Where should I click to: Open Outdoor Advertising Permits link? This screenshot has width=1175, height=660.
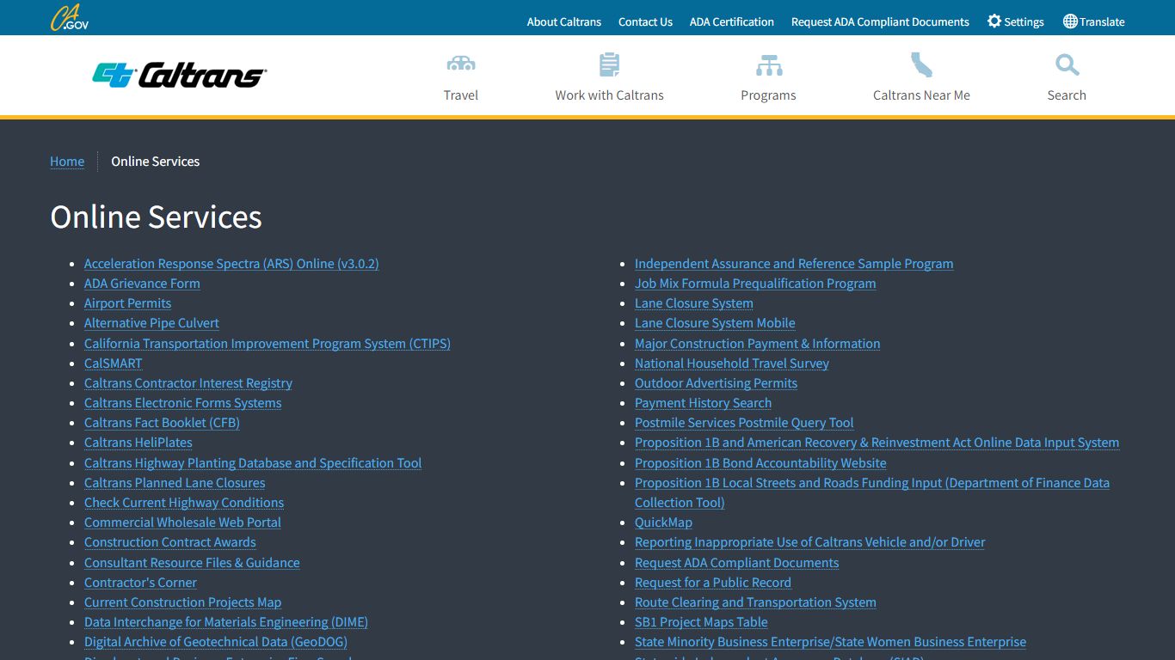[x=716, y=383]
